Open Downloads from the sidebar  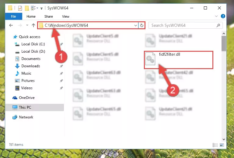[x=31, y=66]
